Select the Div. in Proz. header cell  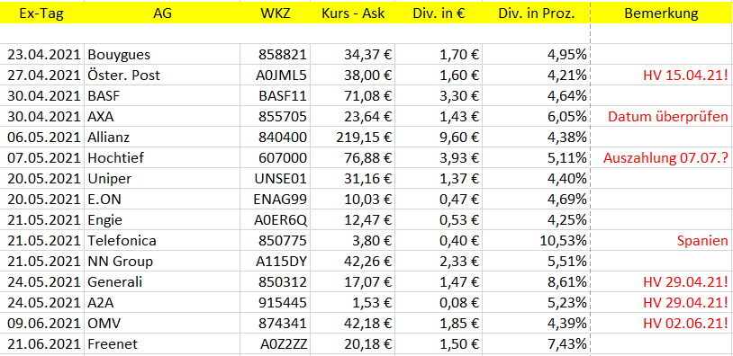(536, 13)
